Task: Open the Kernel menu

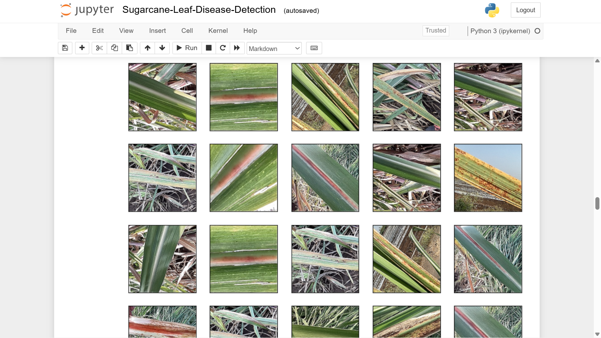Action: [x=218, y=31]
